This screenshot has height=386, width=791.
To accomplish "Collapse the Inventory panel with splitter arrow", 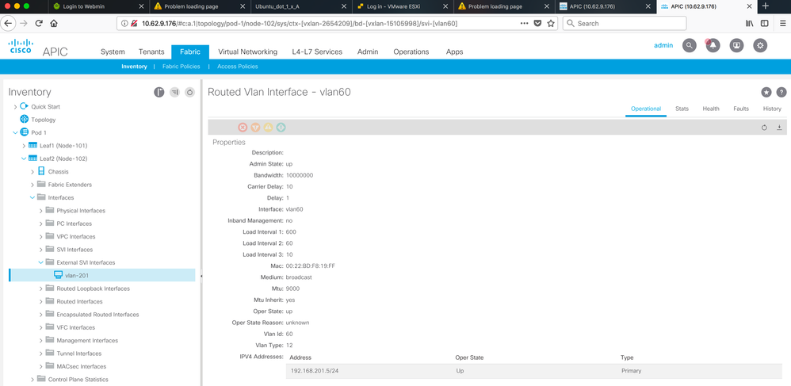I will pyautogui.click(x=201, y=276).
